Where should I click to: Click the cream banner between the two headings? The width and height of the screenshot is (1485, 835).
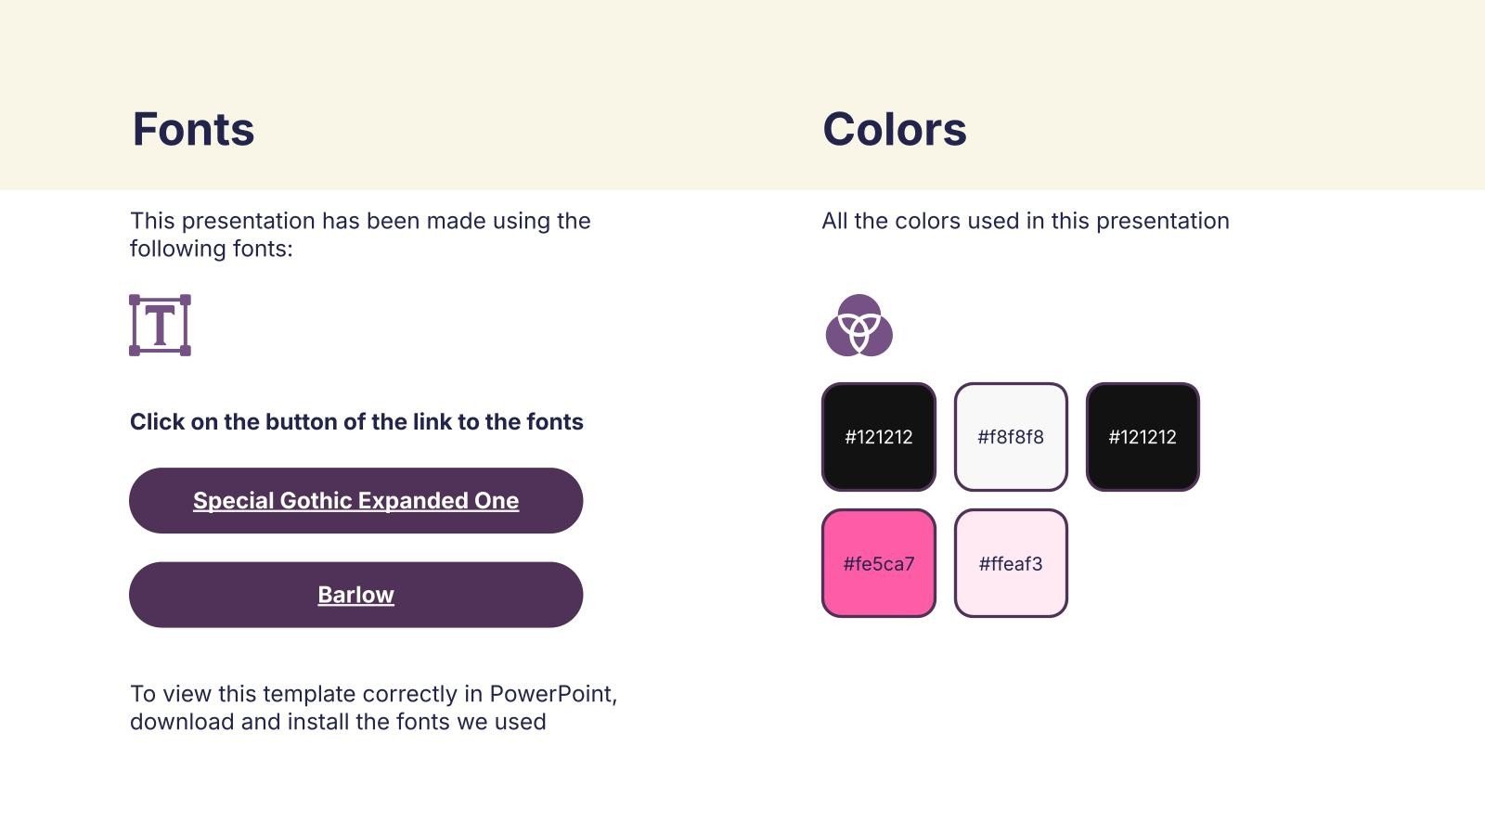[538, 129]
